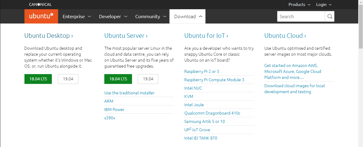Click the Ubuntu logo
Viewport: 363px width, 147px height.
pos(41,16)
